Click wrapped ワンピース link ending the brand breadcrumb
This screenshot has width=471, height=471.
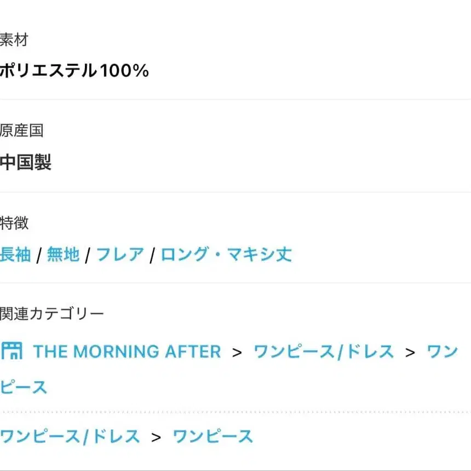(x=24, y=387)
